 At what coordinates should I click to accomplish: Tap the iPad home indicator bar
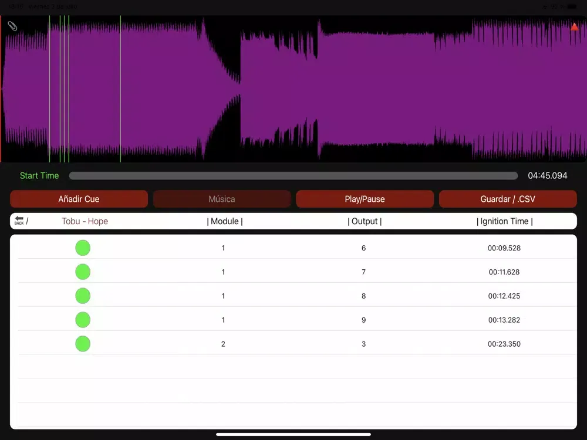[x=293, y=434]
